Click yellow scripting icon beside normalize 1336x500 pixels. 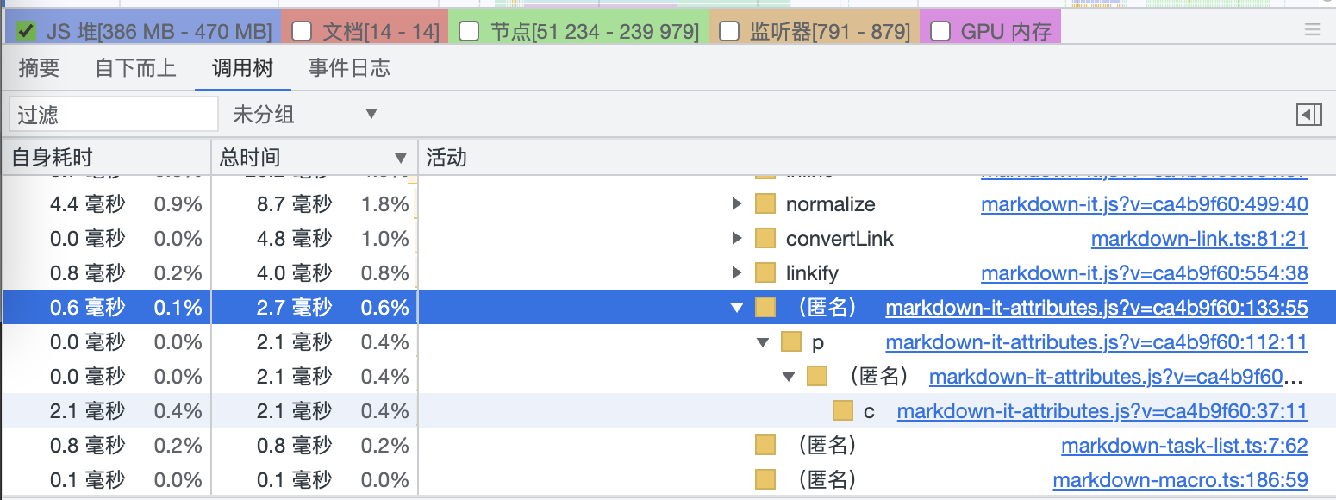tap(765, 204)
